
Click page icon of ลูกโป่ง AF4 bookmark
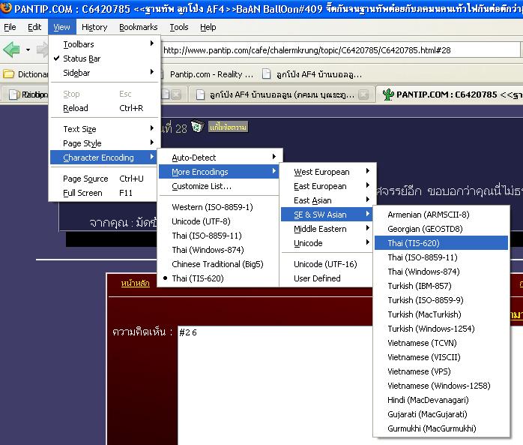tap(266, 74)
